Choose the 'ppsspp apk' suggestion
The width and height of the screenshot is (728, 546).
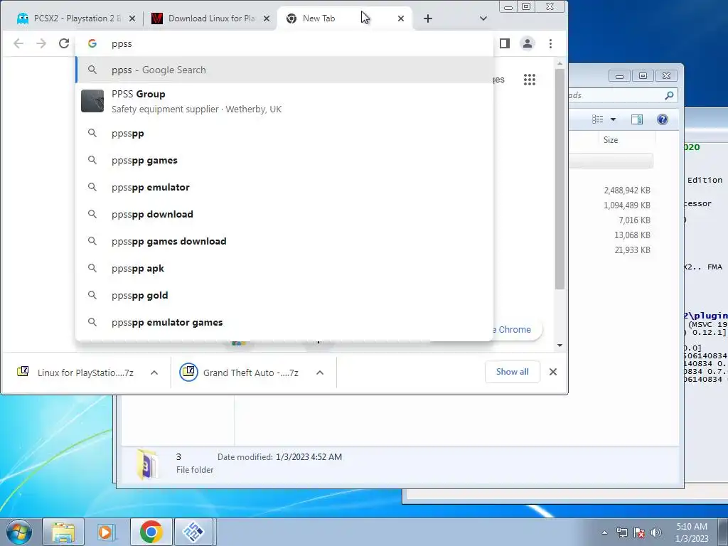click(x=284, y=268)
